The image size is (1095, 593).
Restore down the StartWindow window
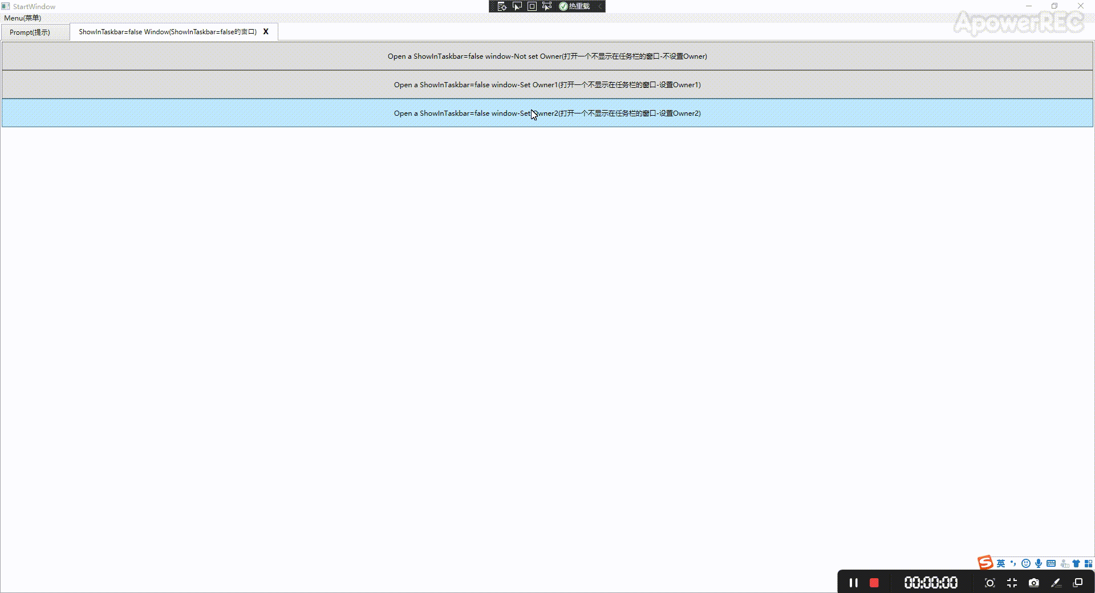1055,6
